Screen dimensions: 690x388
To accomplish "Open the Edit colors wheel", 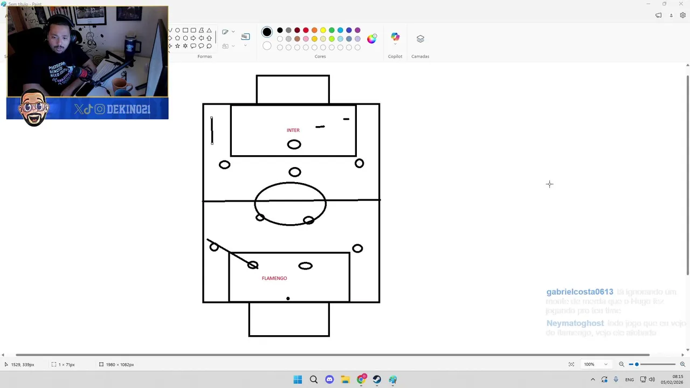I will tap(372, 38).
